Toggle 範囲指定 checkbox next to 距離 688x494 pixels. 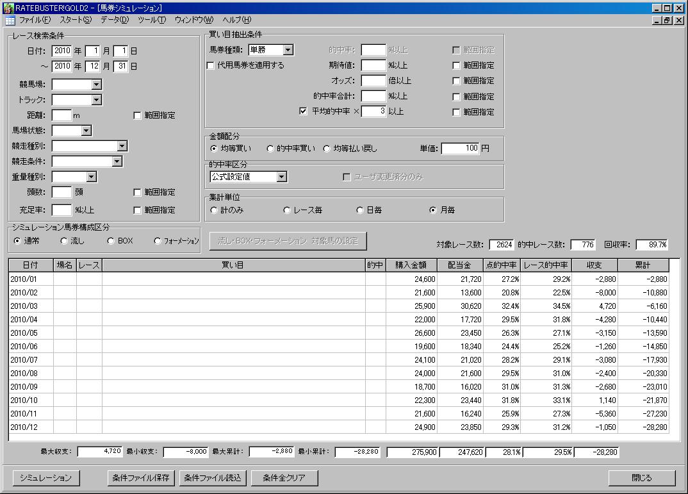tap(137, 115)
